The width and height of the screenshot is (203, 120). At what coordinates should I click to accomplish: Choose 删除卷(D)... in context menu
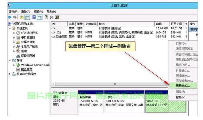tap(183, 86)
